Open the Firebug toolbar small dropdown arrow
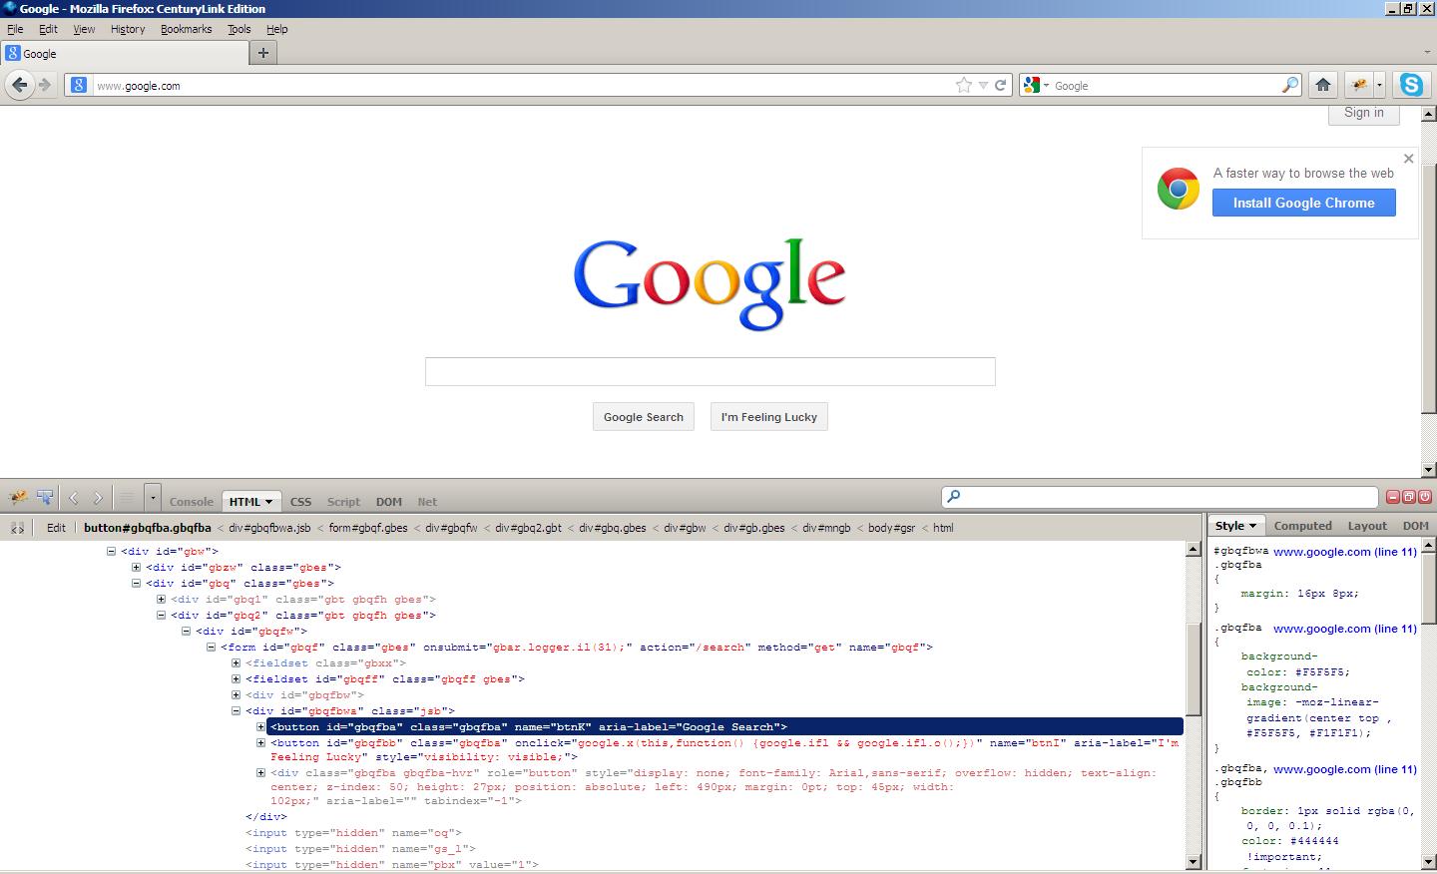This screenshot has width=1437, height=874. [x=152, y=497]
